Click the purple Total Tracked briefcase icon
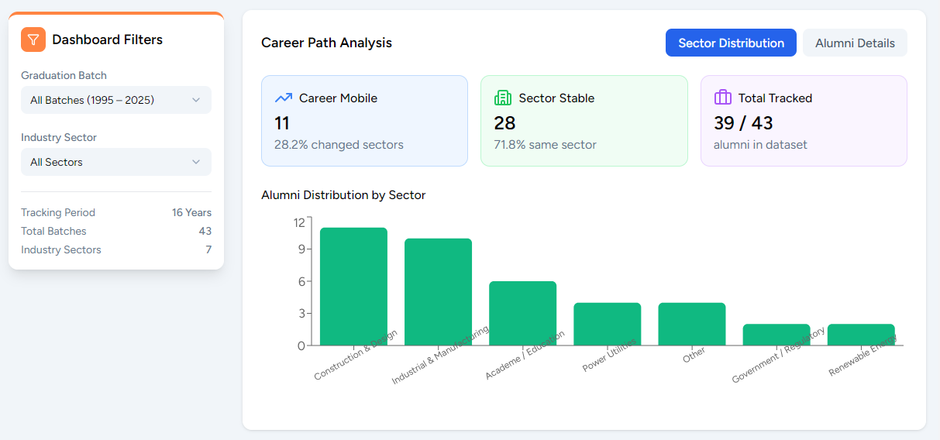Viewport: 940px width, 440px height. click(x=723, y=98)
